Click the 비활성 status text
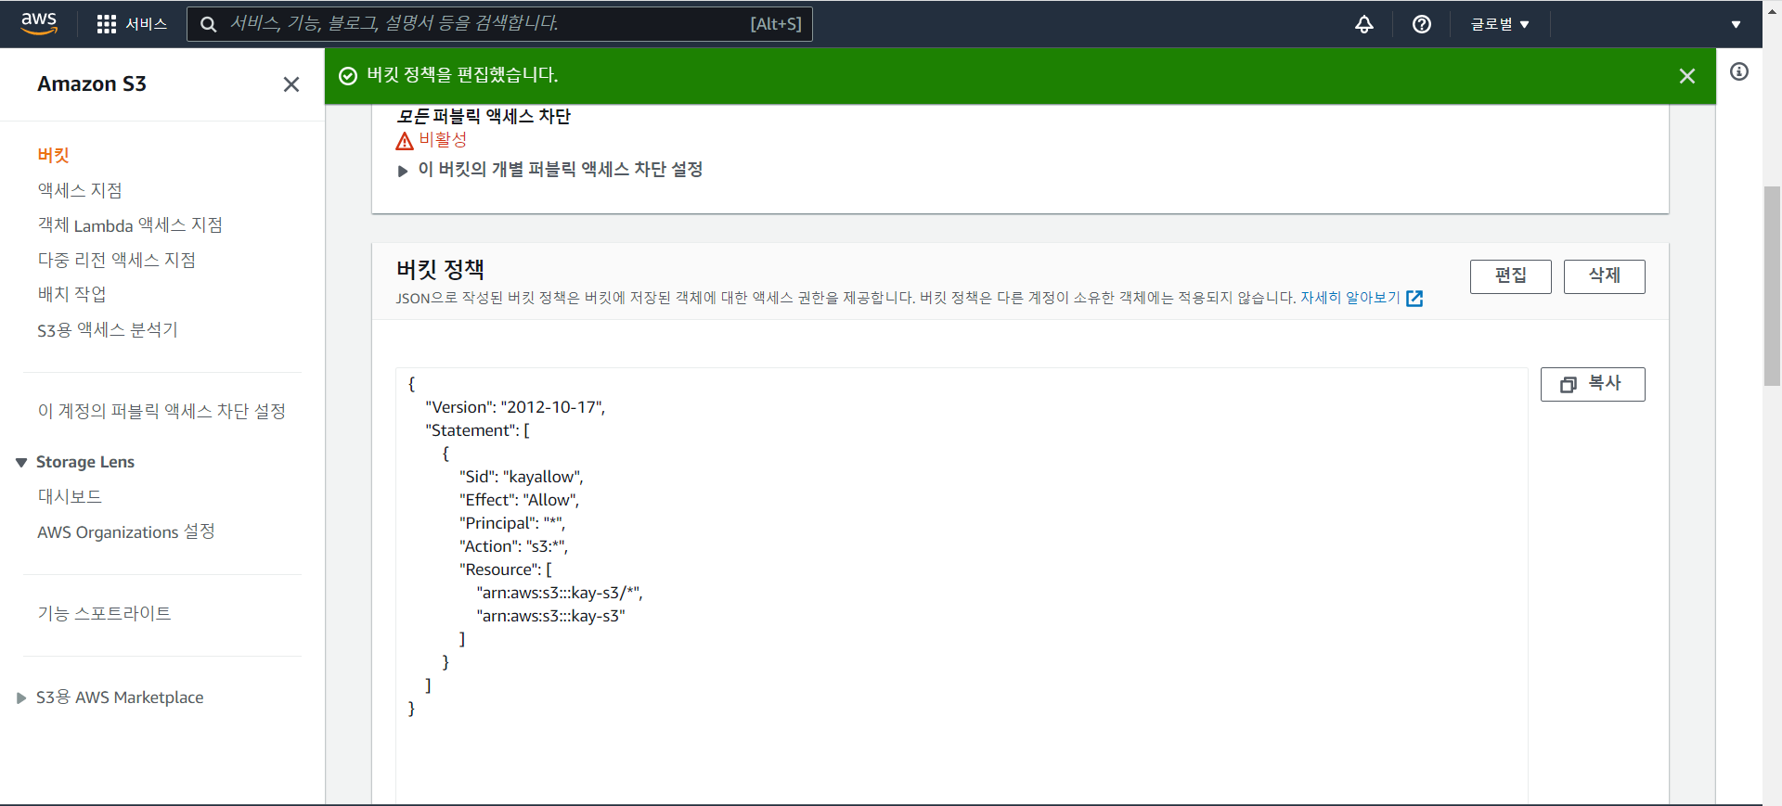Viewport: 1782px width, 806px height. (443, 140)
